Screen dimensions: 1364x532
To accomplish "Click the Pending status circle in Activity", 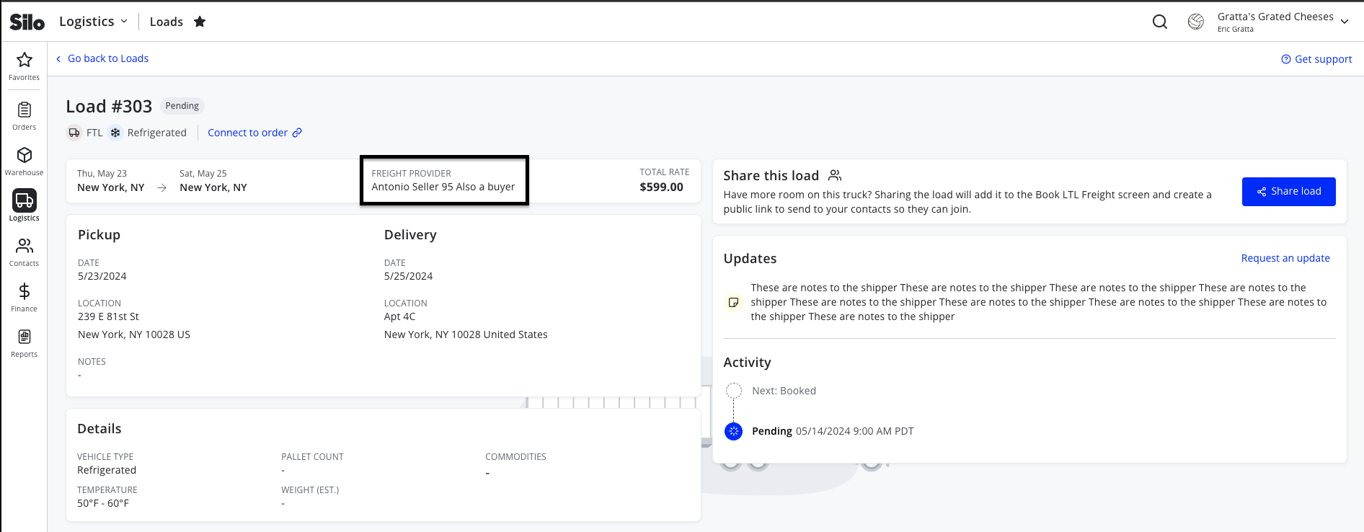I will point(733,431).
